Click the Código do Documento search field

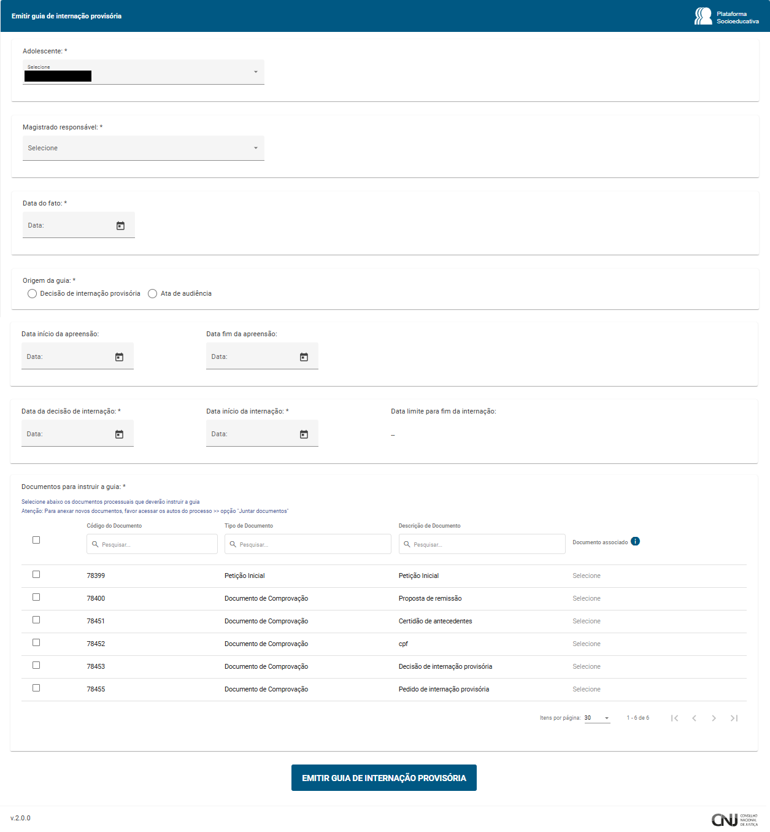pyautogui.click(x=152, y=544)
